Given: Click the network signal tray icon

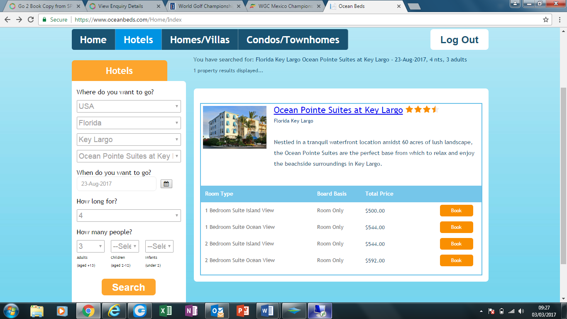Looking at the screenshot, I should (511, 311).
